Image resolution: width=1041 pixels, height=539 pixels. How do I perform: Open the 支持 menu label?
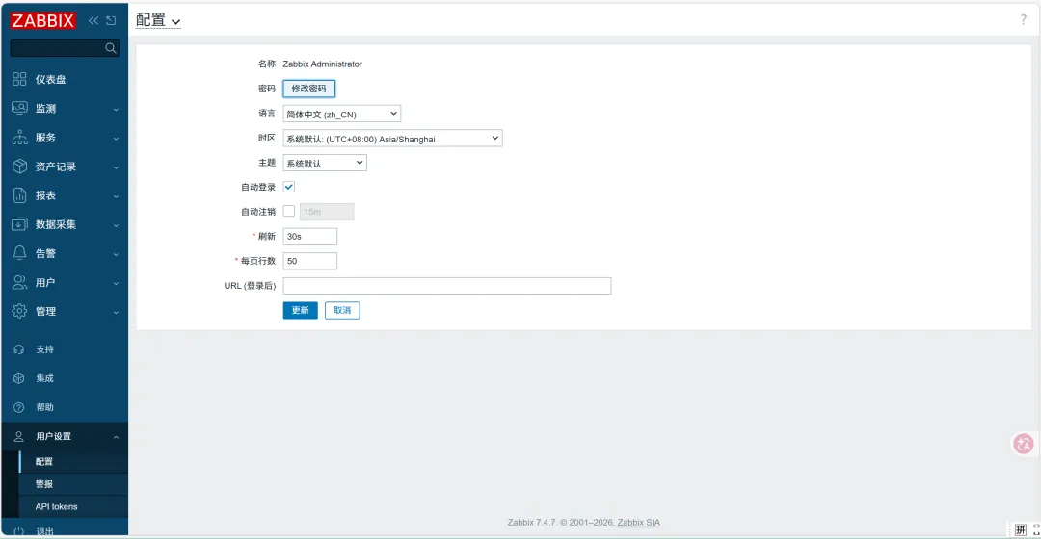coord(44,349)
